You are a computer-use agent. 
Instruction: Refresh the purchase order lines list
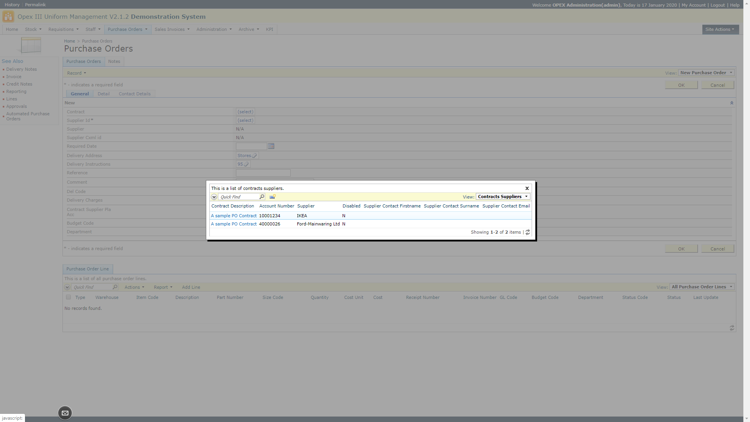(x=732, y=328)
